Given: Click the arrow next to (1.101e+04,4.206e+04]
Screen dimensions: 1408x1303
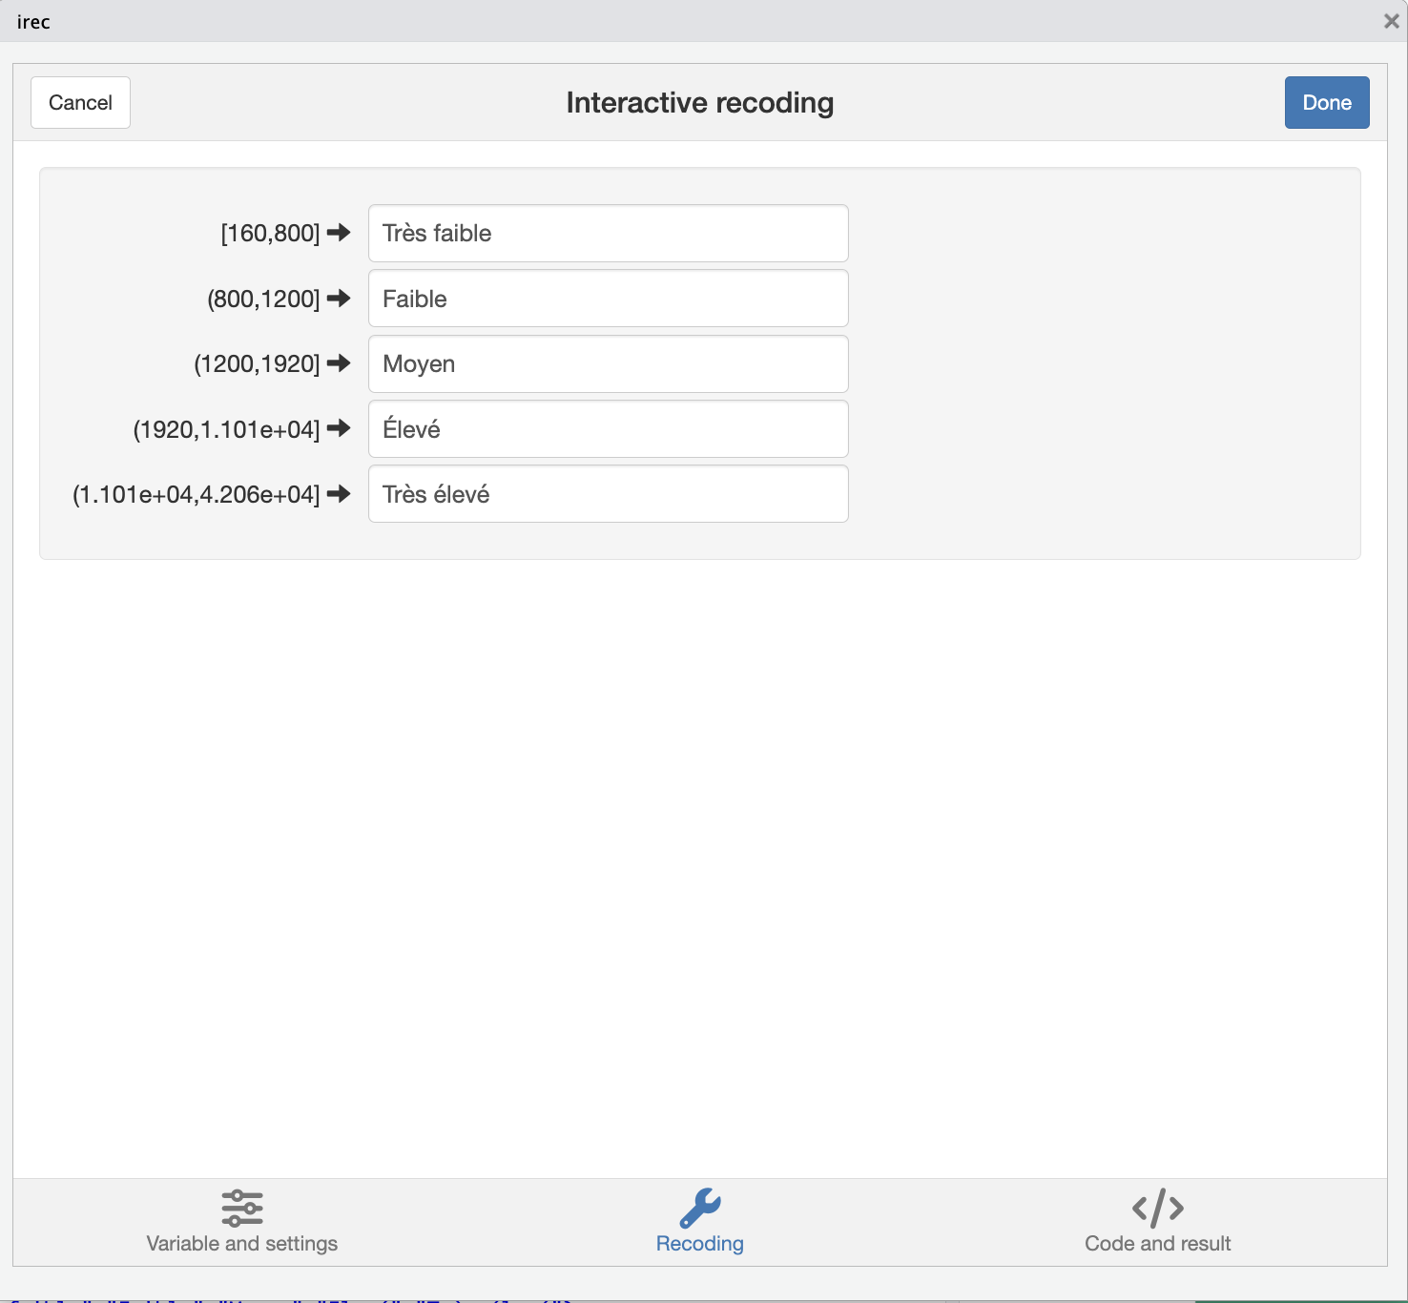Looking at the screenshot, I should [x=339, y=494].
